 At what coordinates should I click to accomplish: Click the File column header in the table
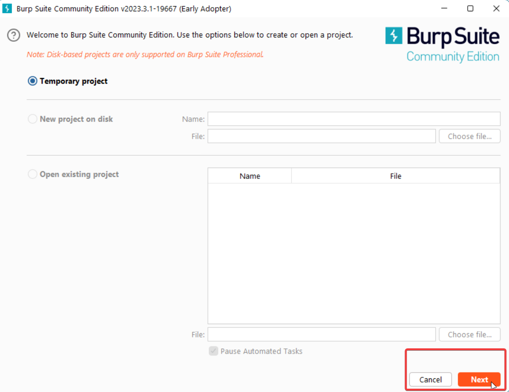coord(395,176)
